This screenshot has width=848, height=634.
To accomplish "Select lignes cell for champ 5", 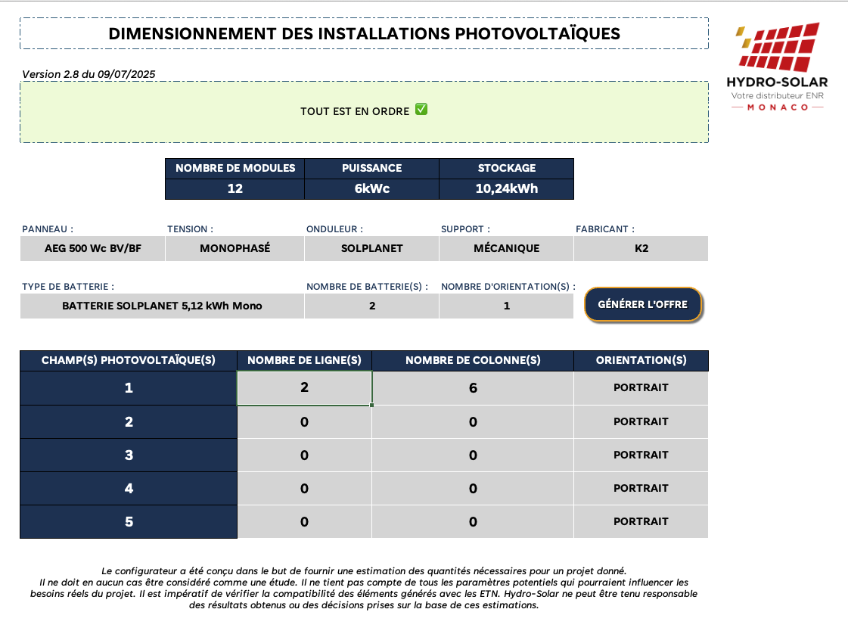I will 305,522.
